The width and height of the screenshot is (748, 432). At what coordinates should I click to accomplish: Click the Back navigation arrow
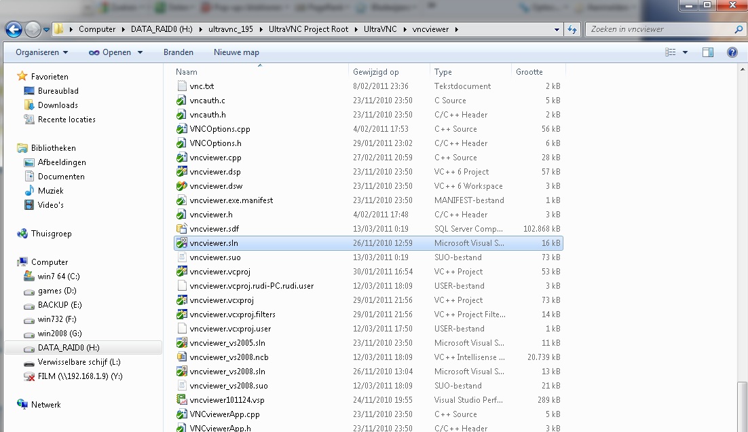click(14, 30)
